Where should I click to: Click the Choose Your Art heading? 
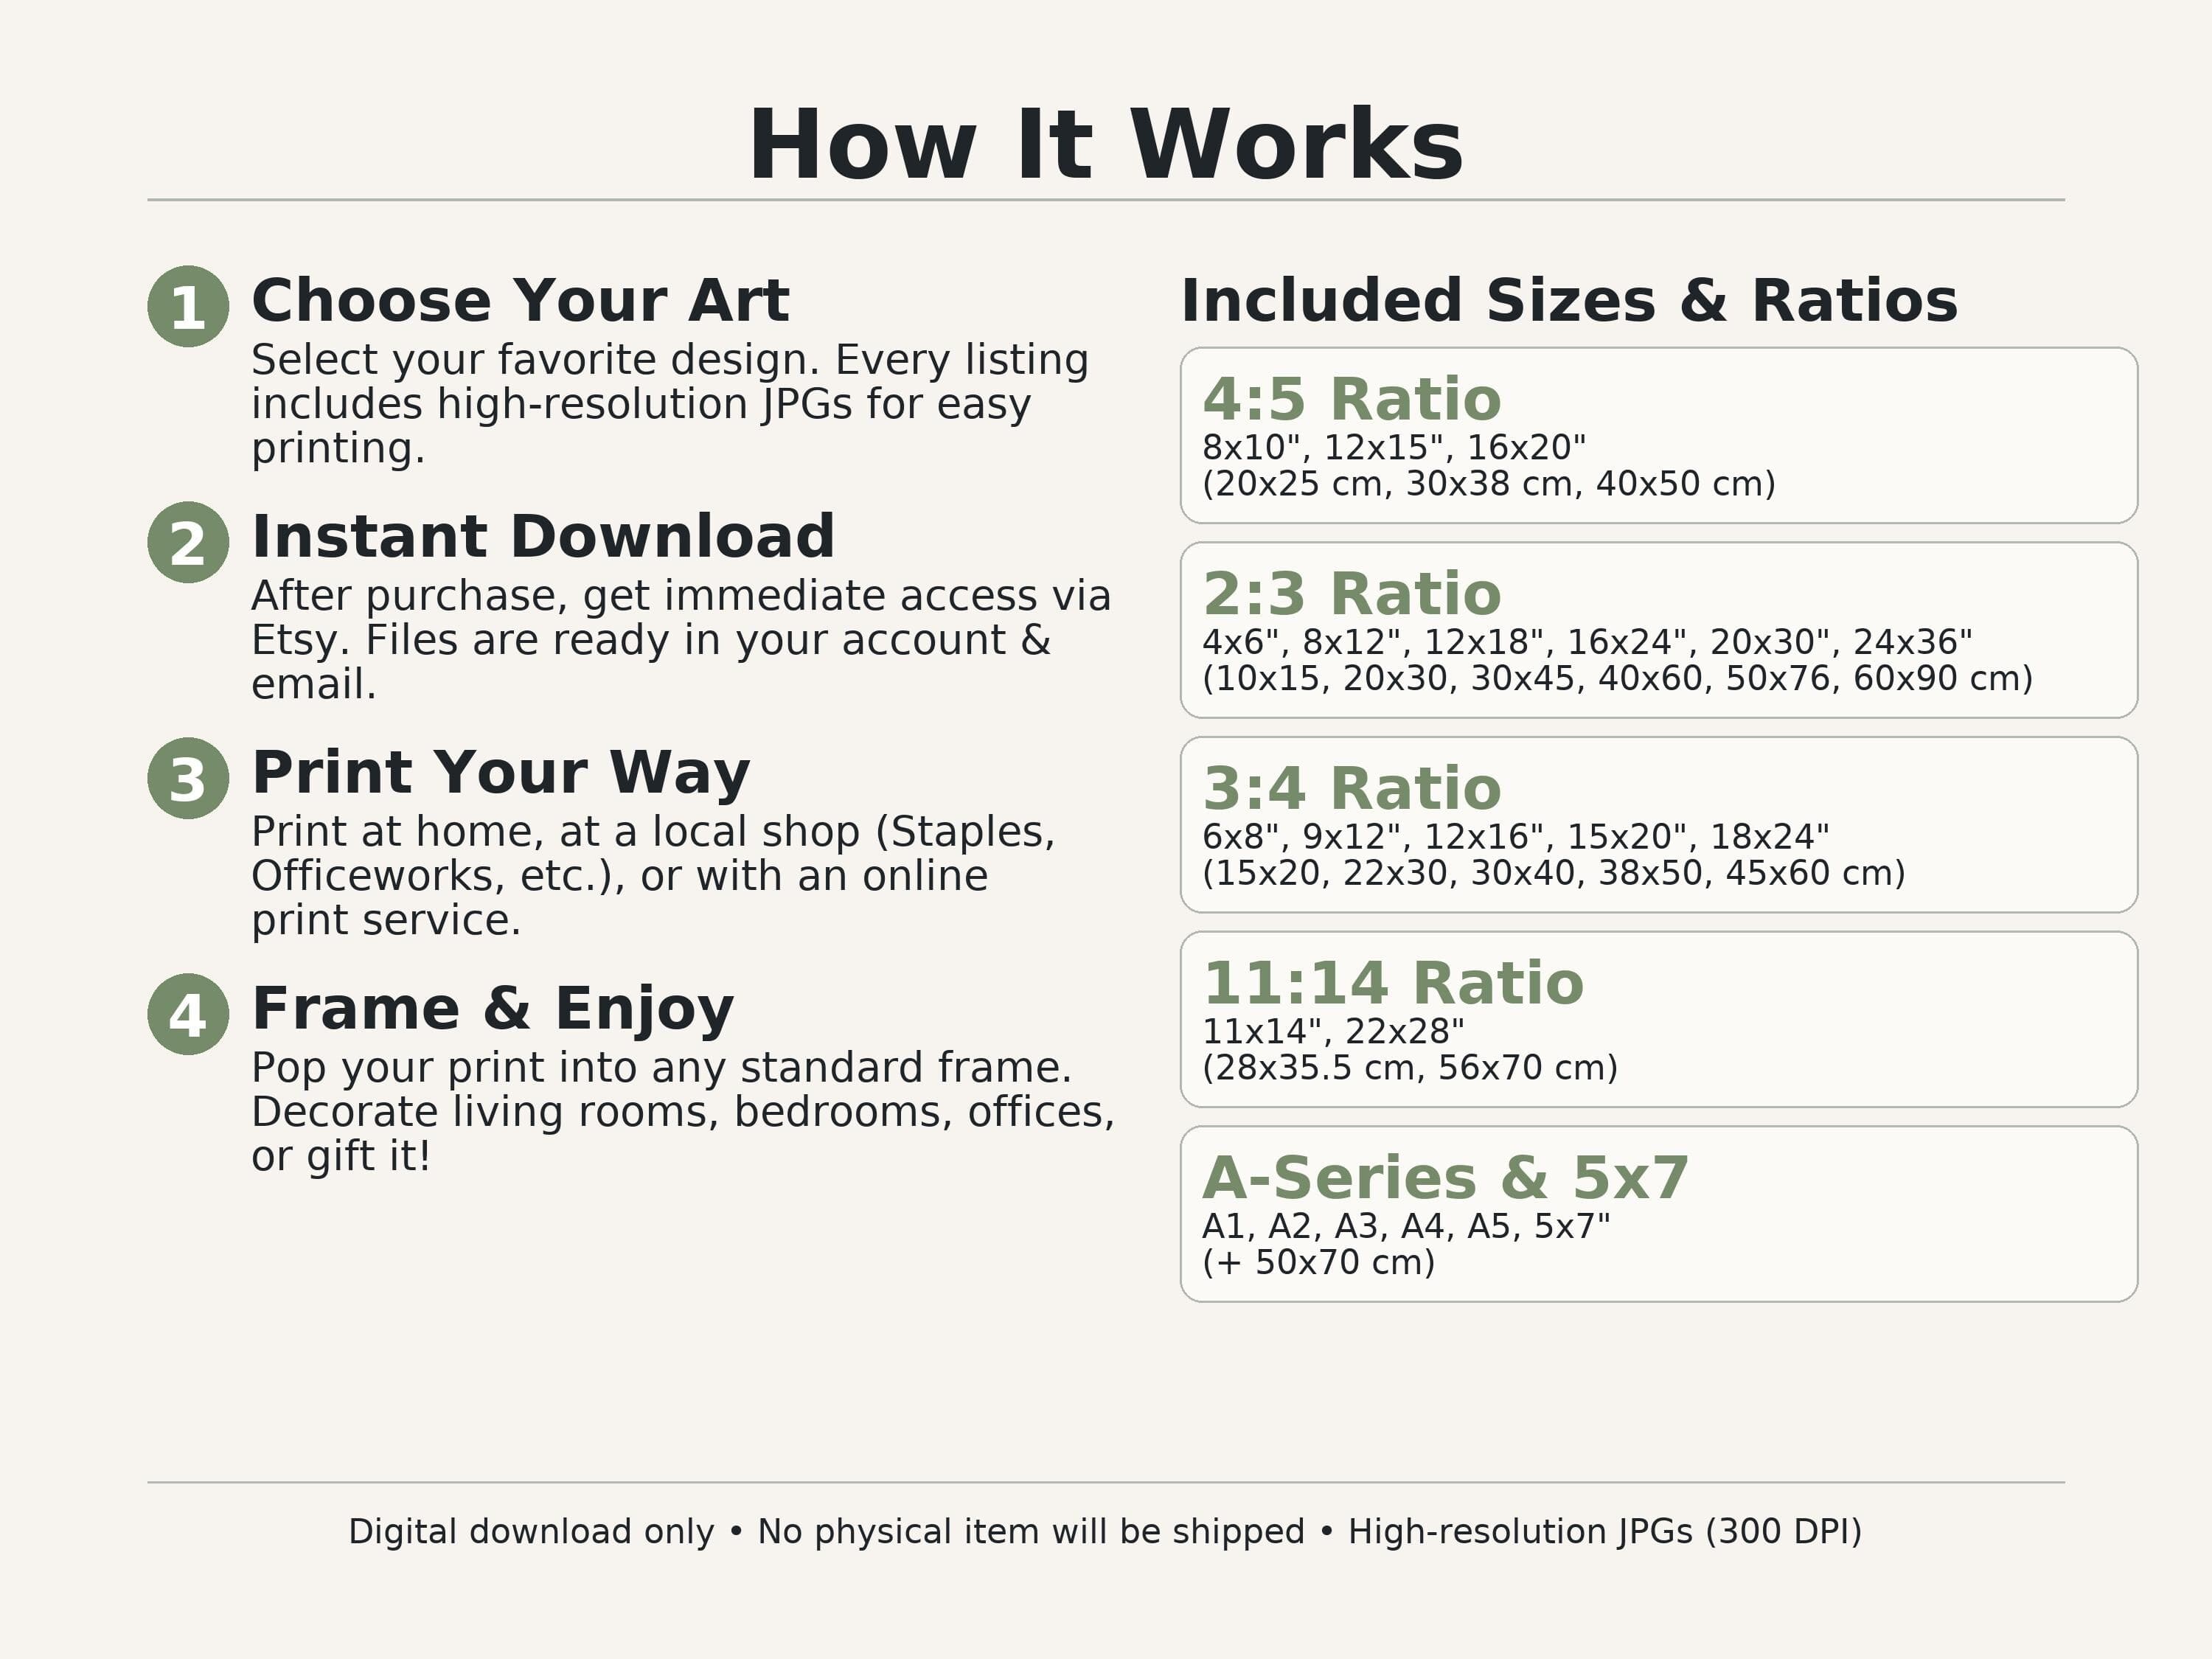click(520, 301)
